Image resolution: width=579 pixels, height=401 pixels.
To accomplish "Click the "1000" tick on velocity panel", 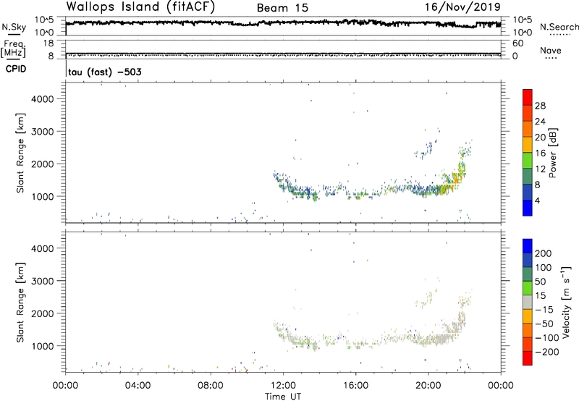I will pos(43,346).
